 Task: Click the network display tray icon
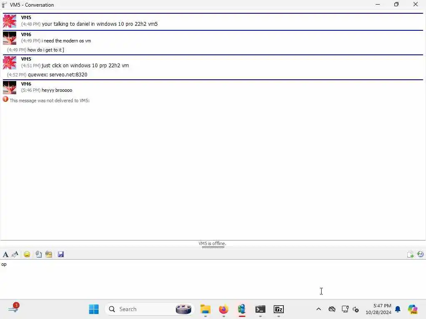click(345, 309)
